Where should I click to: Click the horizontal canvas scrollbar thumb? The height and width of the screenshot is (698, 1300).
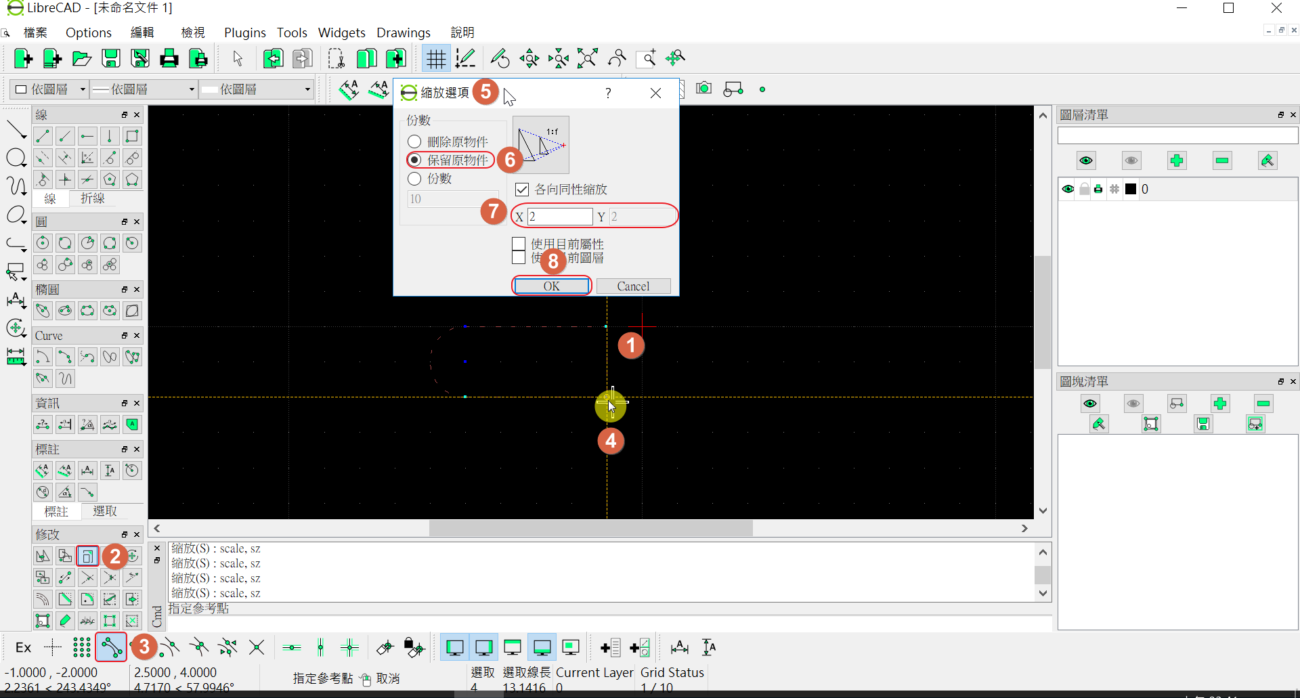coord(591,528)
